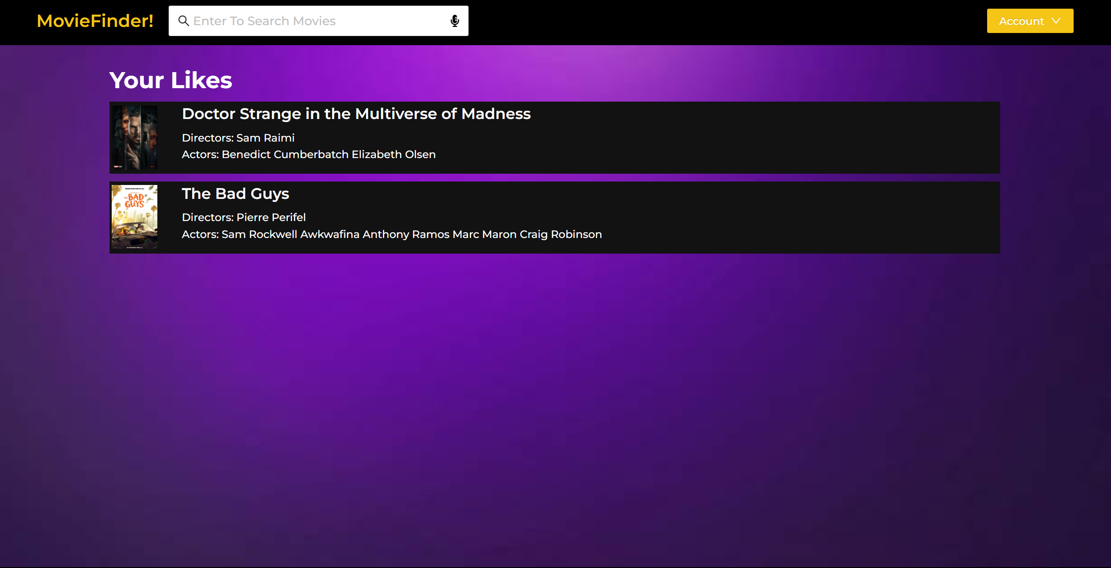Image resolution: width=1111 pixels, height=568 pixels.
Task: Open Doctor Strange movie poster thumbnail
Action: (134, 137)
